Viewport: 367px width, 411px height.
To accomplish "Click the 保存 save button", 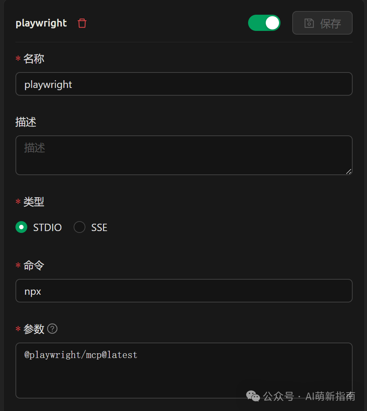I will click(322, 23).
